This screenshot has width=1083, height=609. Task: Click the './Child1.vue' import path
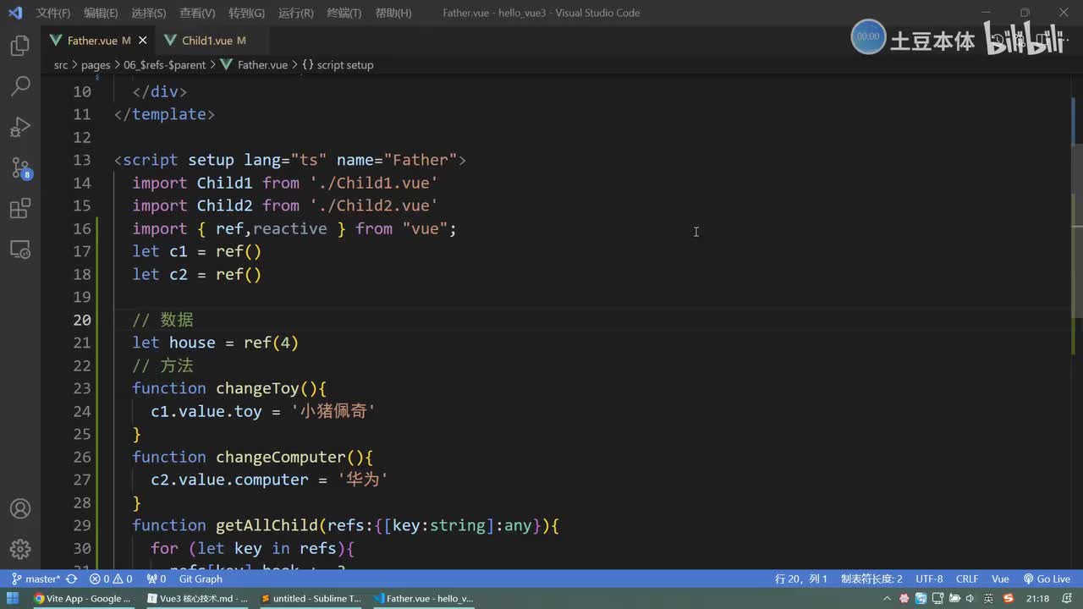(x=374, y=183)
